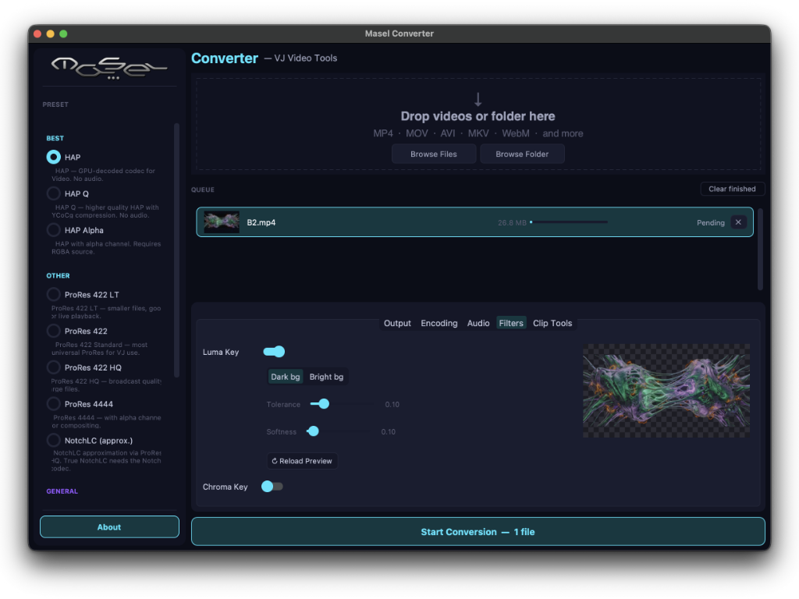Open the Audio tab
The height and width of the screenshot is (599, 799).
pyautogui.click(x=478, y=323)
